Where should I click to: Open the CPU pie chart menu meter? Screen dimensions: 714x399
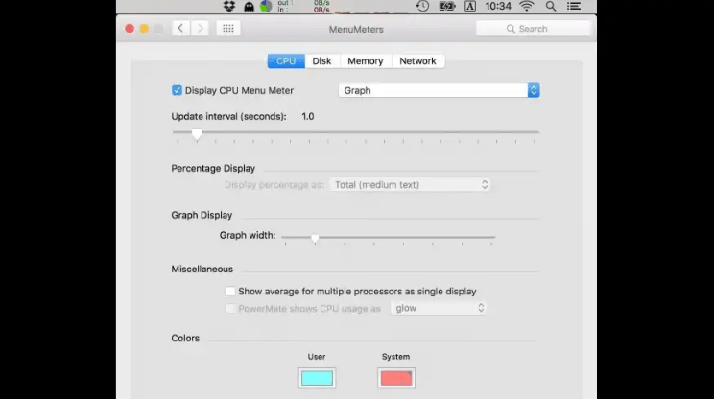tap(266, 6)
